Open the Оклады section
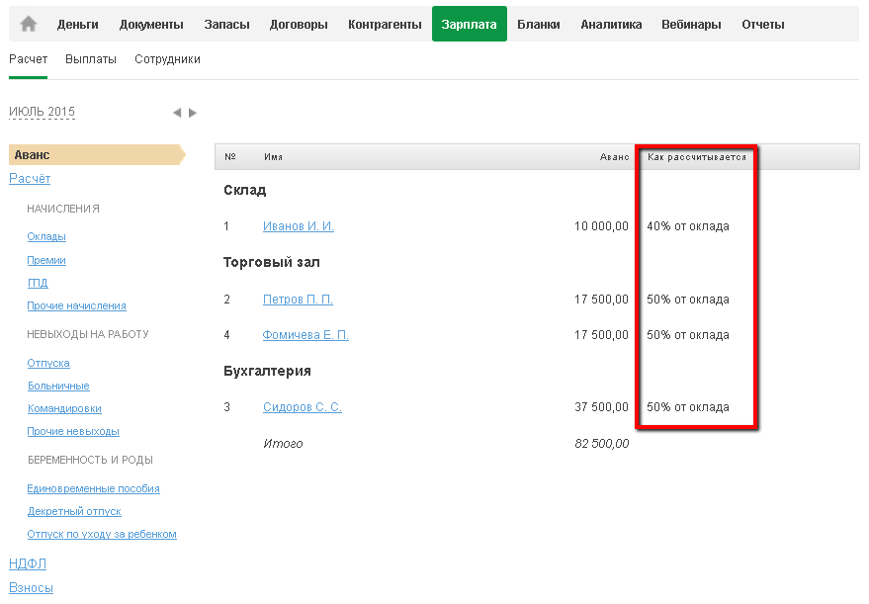Screen dimensions: 869x604 (x=46, y=237)
